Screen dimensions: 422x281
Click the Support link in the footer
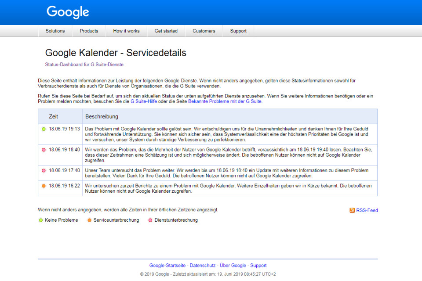pos(258,265)
